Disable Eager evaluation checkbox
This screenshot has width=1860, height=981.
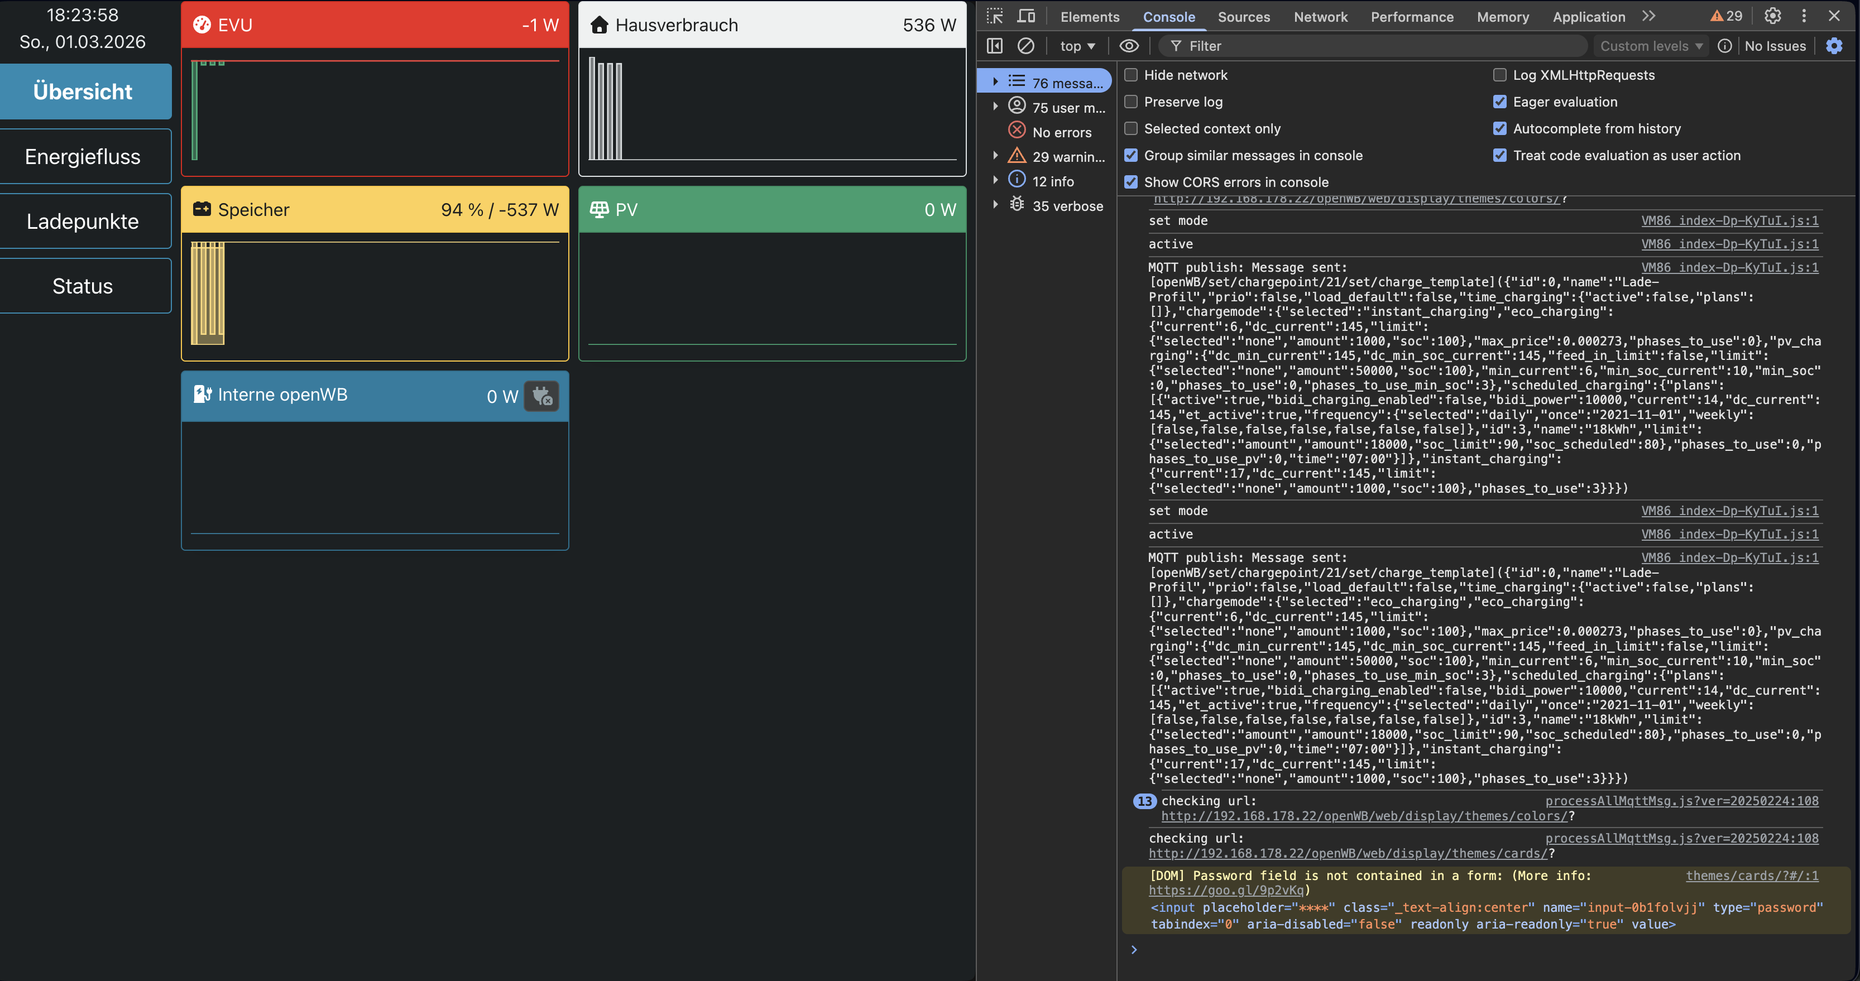[1500, 102]
